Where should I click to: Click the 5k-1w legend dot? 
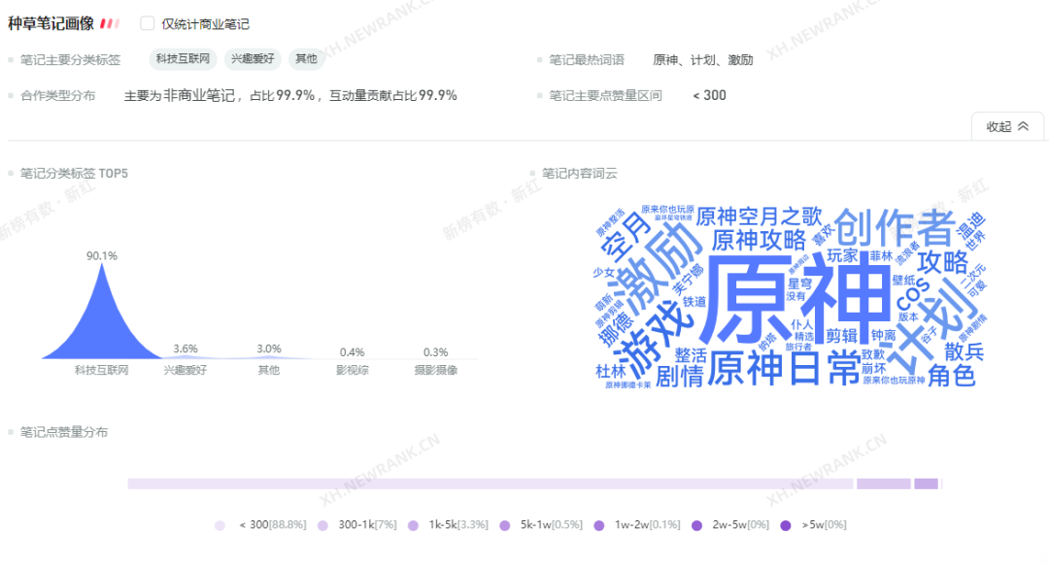(x=505, y=525)
